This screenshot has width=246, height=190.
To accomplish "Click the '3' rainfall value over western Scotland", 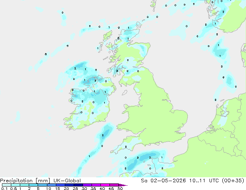I will (x=117, y=71).
